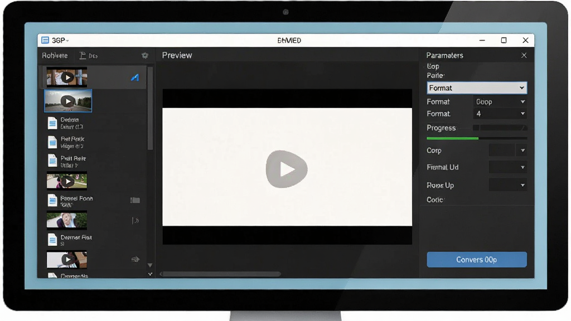
Task: Select the video thumbnail directly above Paeoel Fonh
Action: point(67,181)
